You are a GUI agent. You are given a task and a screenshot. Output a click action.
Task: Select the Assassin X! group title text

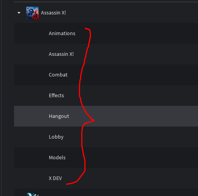point(54,13)
